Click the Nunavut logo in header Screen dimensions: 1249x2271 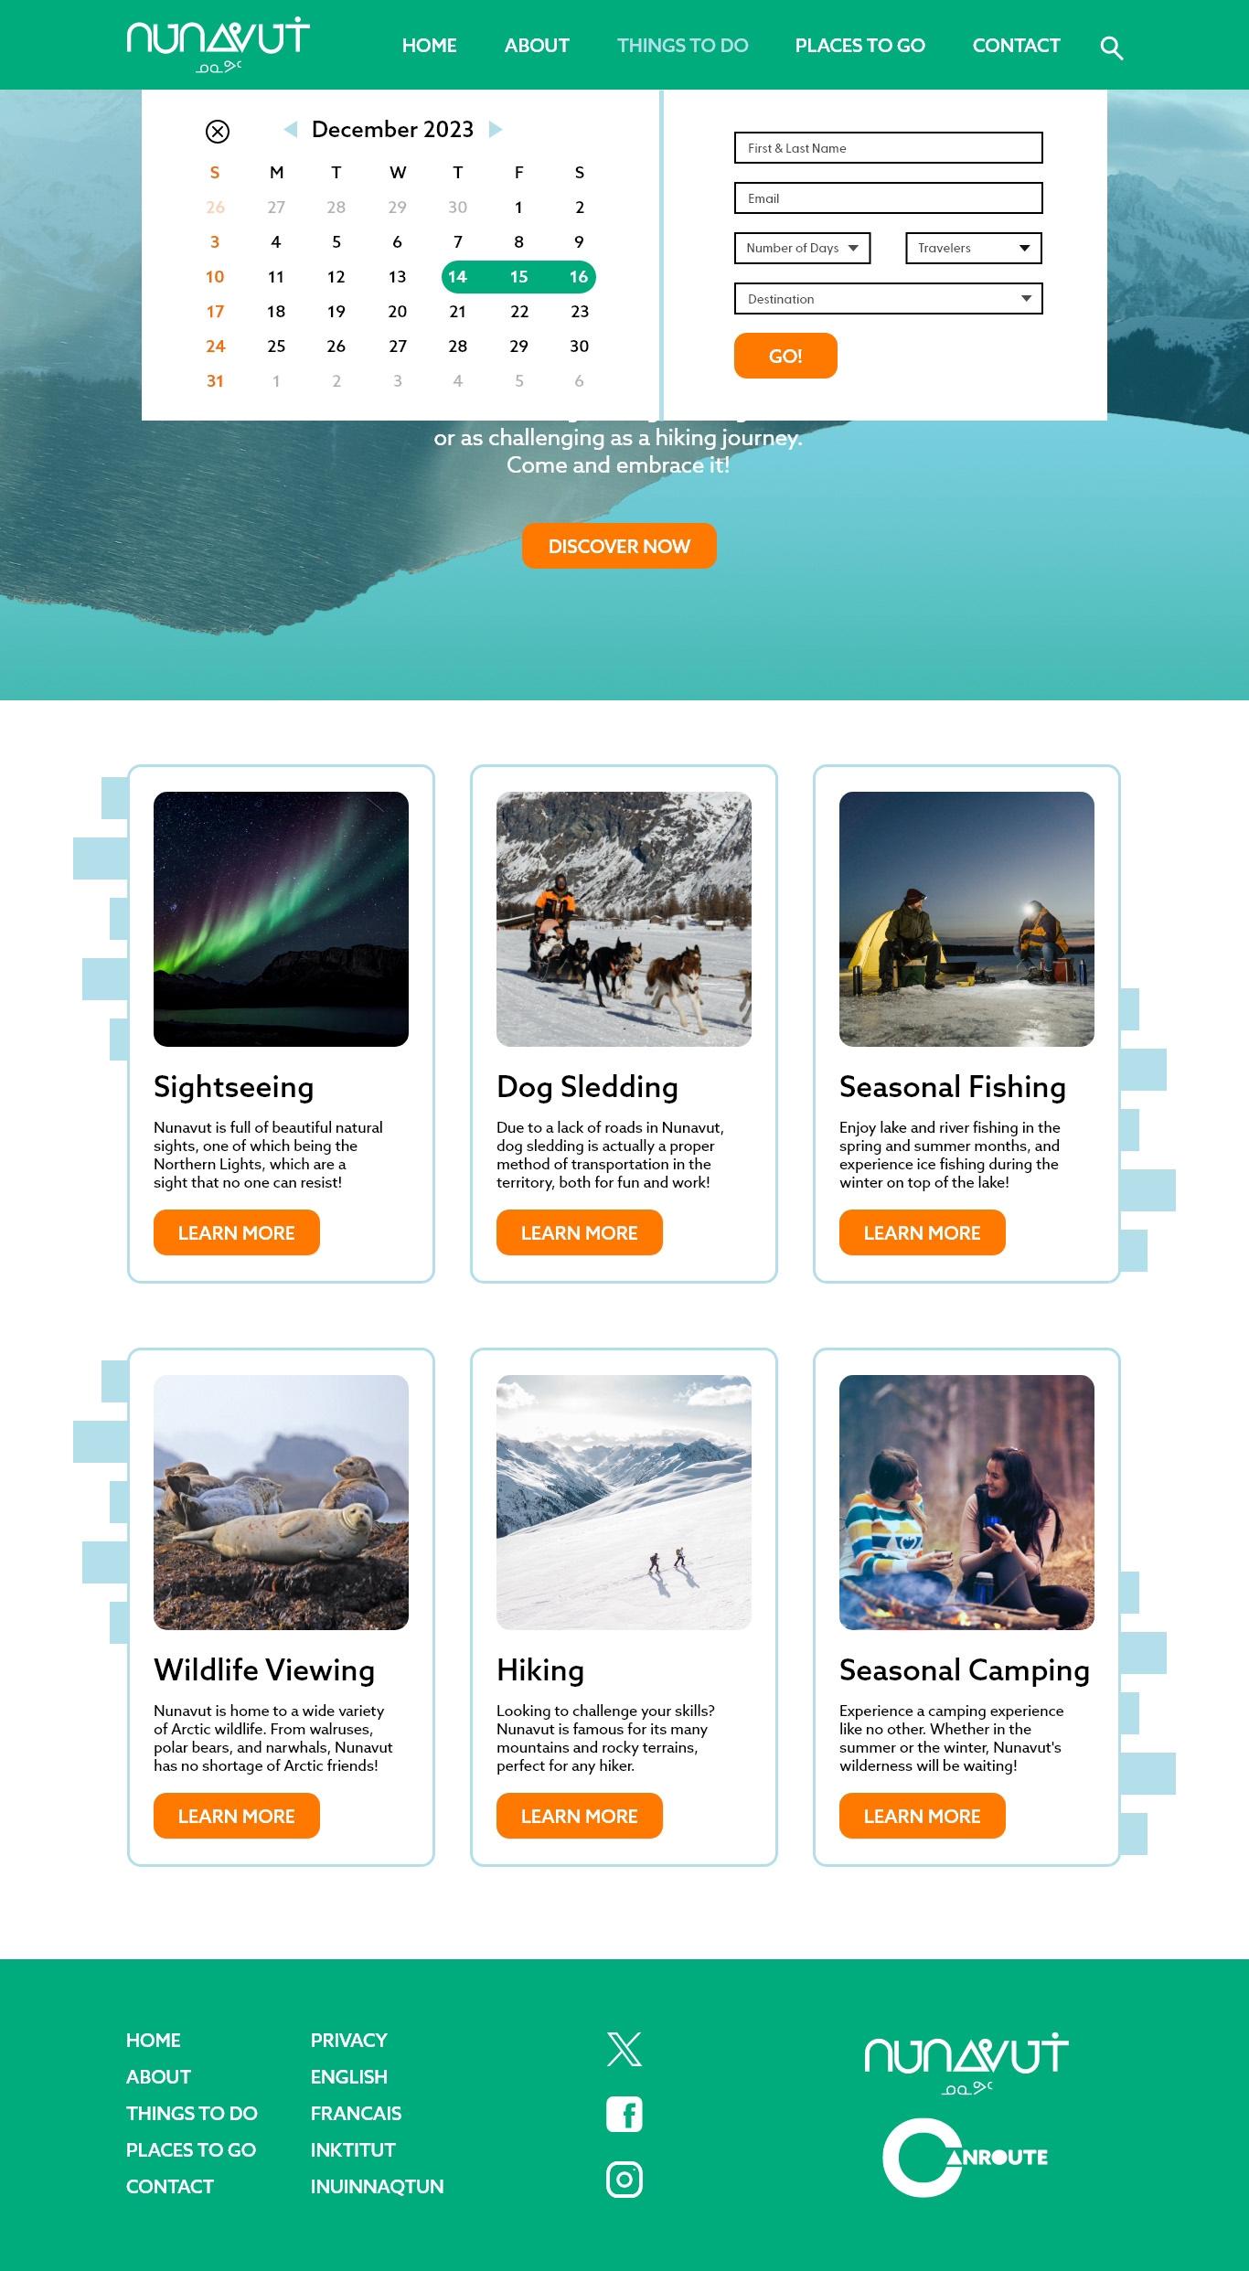[219, 45]
